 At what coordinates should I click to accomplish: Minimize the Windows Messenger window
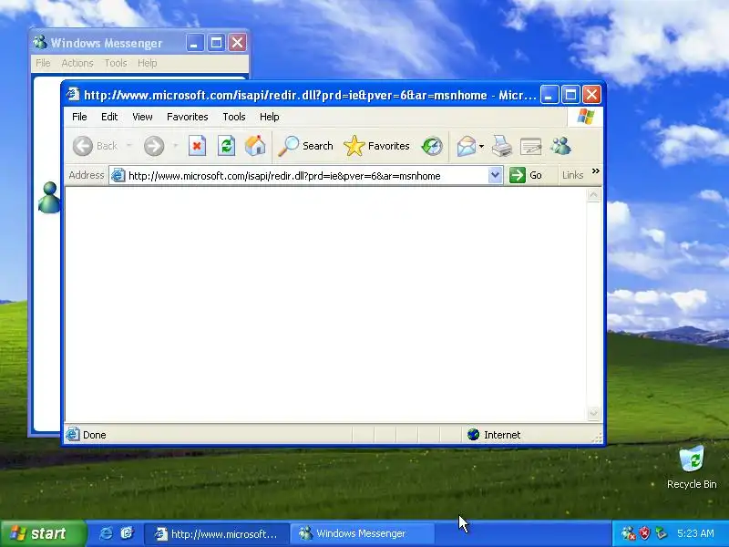[x=195, y=43]
